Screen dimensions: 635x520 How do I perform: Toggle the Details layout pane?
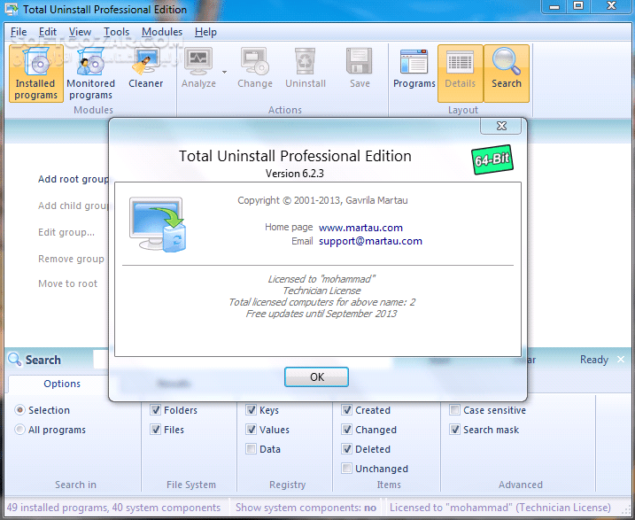(460, 74)
